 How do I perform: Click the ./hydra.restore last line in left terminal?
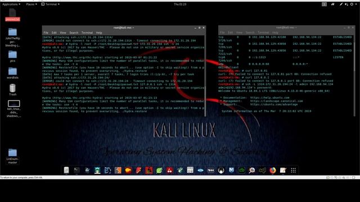(94, 111)
